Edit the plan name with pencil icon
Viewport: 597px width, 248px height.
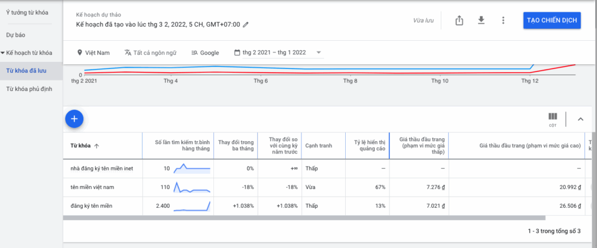(x=245, y=25)
